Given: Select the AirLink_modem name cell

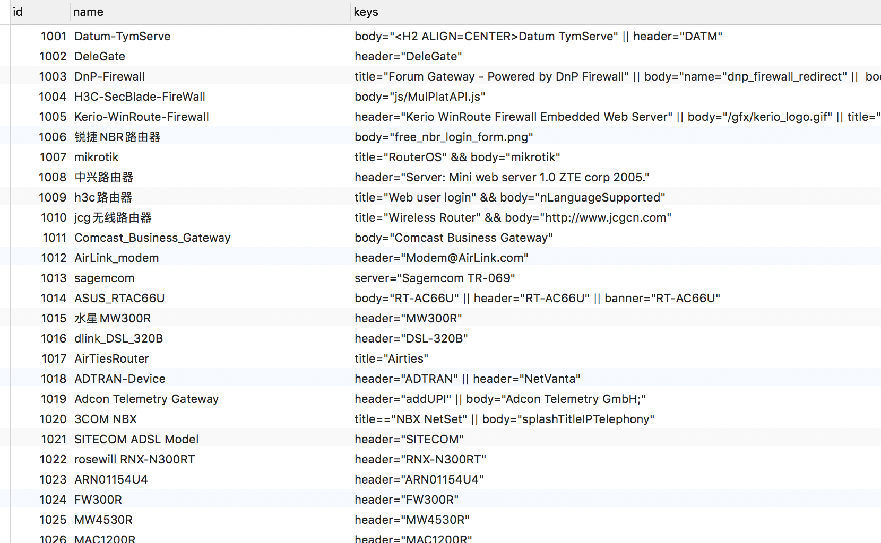Looking at the screenshot, I should coord(211,258).
